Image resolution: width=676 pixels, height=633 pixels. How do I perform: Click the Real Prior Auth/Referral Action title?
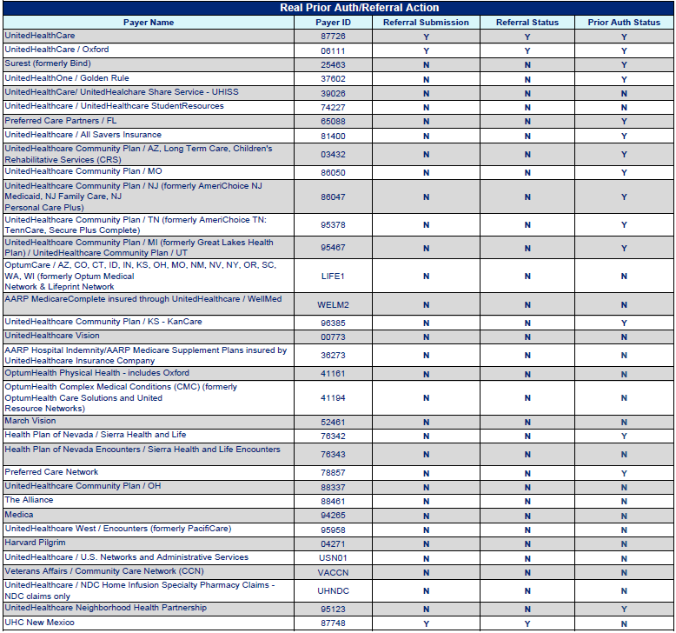(x=359, y=8)
